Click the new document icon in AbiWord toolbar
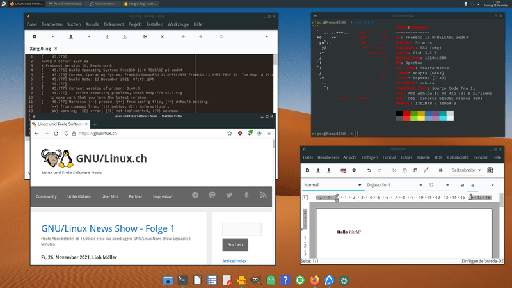The width and height of the screenshot is (512, 288). (307, 170)
